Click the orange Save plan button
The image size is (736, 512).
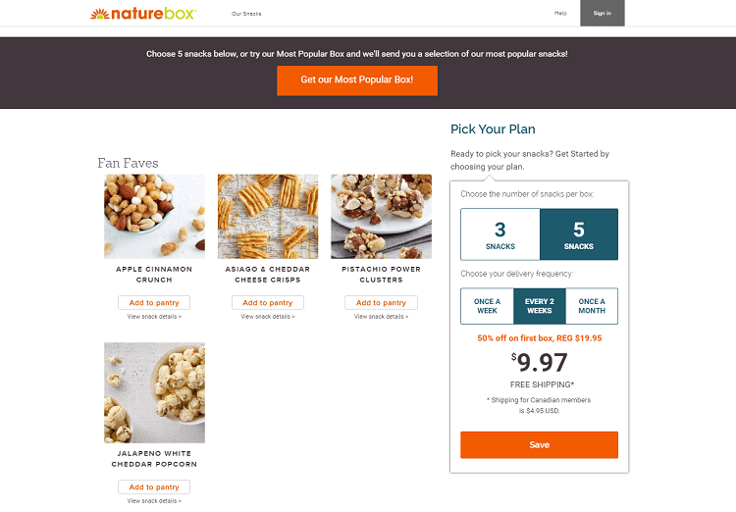tap(539, 444)
